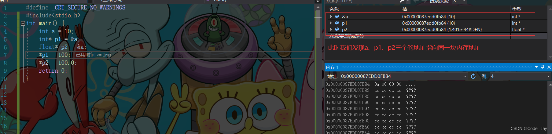The height and width of the screenshot is (134, 552).
Task: Click the 内存 1 panel title
Action: pos(332,67)
